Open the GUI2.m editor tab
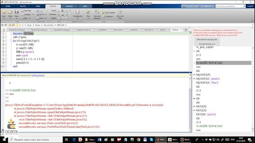Viewport: 255px width, 143px height. coord(163,30)
